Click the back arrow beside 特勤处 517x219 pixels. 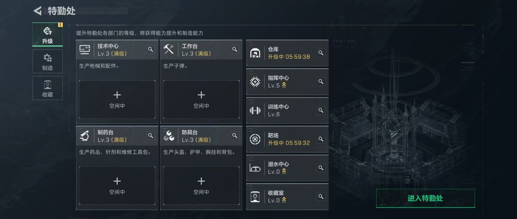[37, 11]
